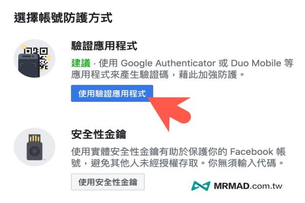305x203 pixels.
Task: Click the USB connector on key icon
Action: point(35,139)
